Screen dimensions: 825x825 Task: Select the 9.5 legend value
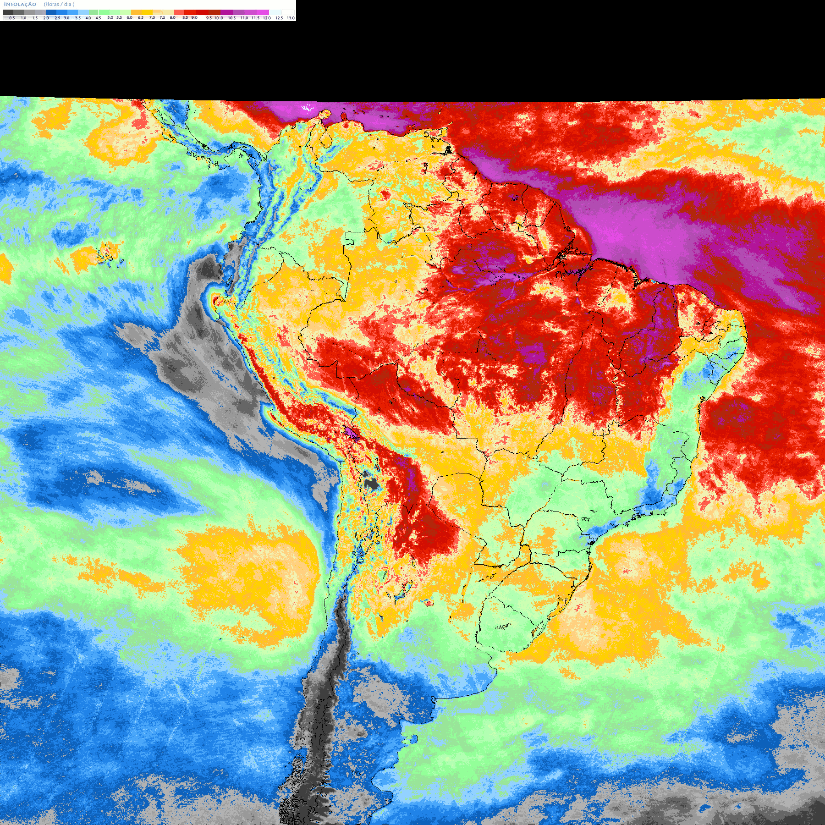pos(209,18)
